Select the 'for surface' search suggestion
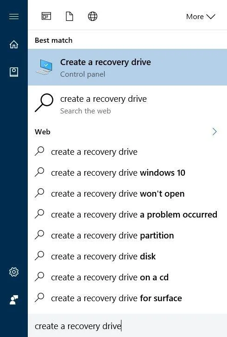 (127, 298)
